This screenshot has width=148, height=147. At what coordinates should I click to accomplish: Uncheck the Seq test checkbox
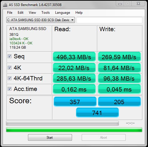tap(9, 56)
